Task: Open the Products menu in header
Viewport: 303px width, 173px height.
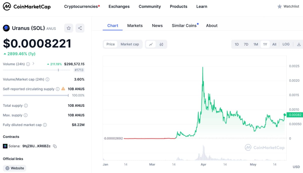Action: tap(179, 7)
